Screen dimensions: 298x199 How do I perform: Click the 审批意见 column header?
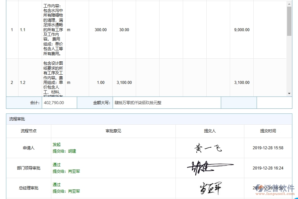coord(113,131)
